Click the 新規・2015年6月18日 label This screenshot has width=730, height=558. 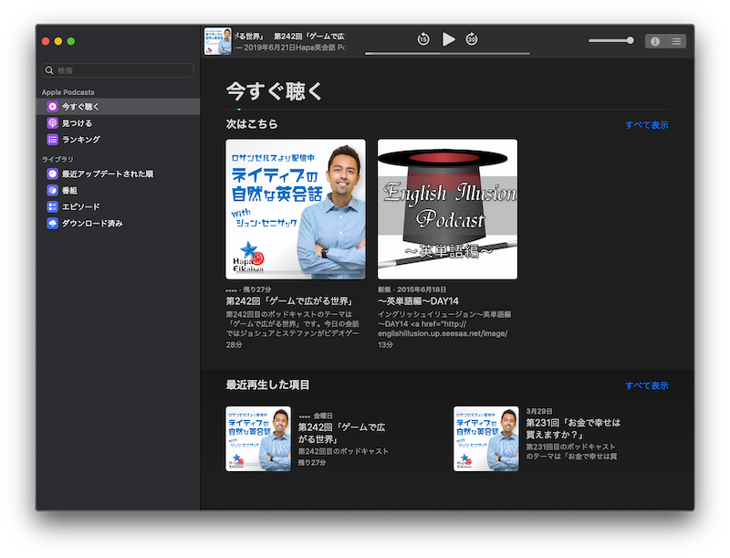click(412, 290)
